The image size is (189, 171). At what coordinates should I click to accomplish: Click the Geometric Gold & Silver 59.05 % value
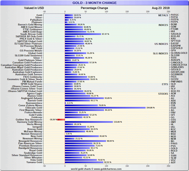pyautogui.click(x=94, y=79)
